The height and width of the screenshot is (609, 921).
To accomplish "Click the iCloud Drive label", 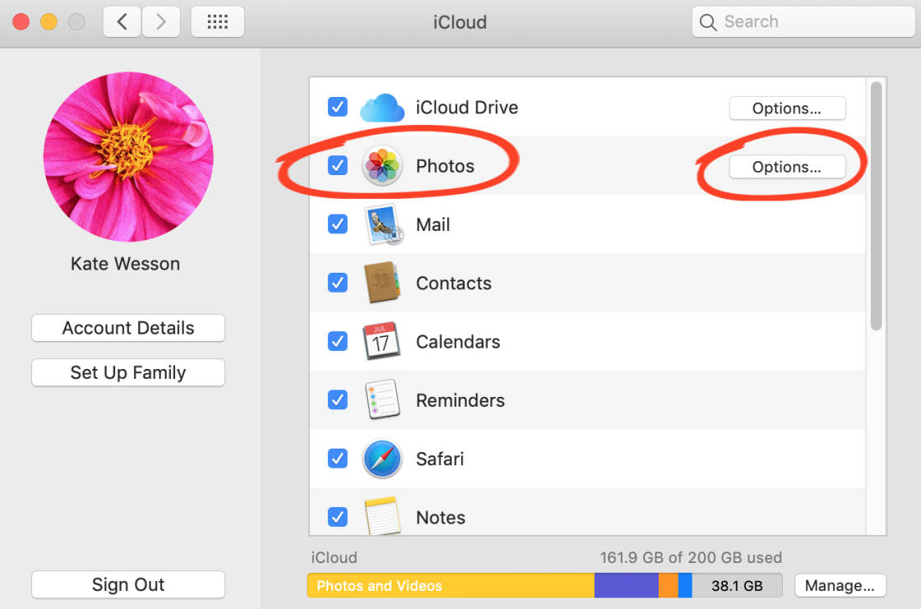I will point(467,108).
